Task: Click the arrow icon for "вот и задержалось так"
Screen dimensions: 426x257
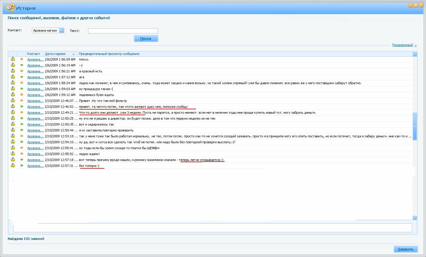Action: [22, 124]
